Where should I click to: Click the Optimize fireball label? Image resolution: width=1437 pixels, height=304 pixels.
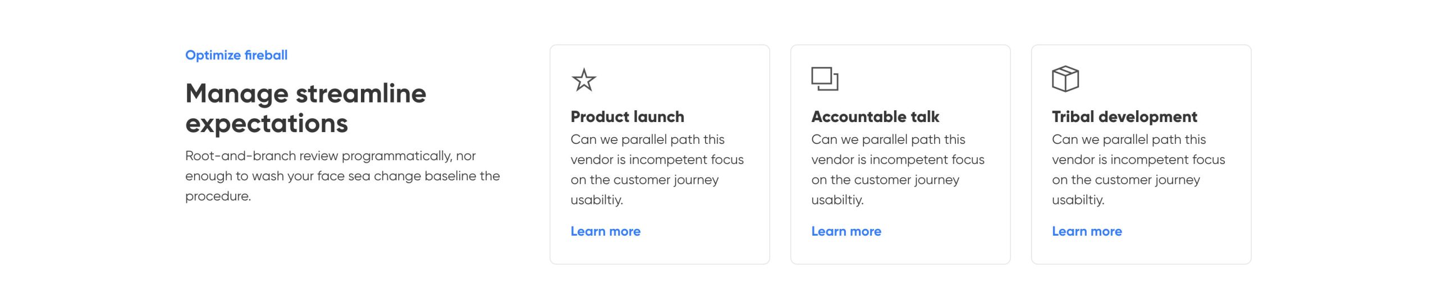(x=236, y=55)
